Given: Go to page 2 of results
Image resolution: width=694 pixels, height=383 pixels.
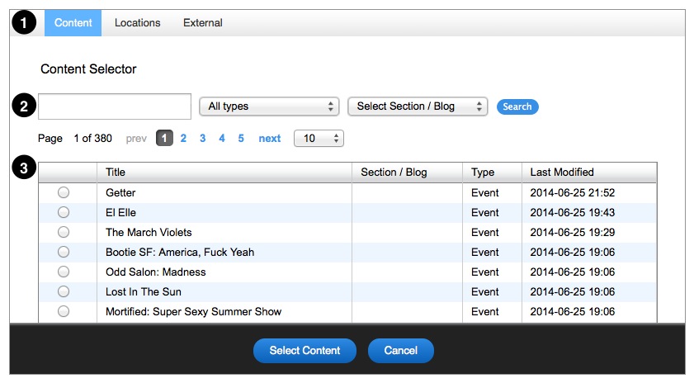Looking at the screenshot, I should click(x=183, y=139).
